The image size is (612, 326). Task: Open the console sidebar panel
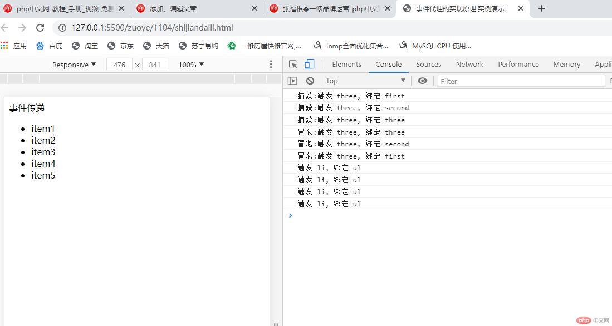point(292,81)
